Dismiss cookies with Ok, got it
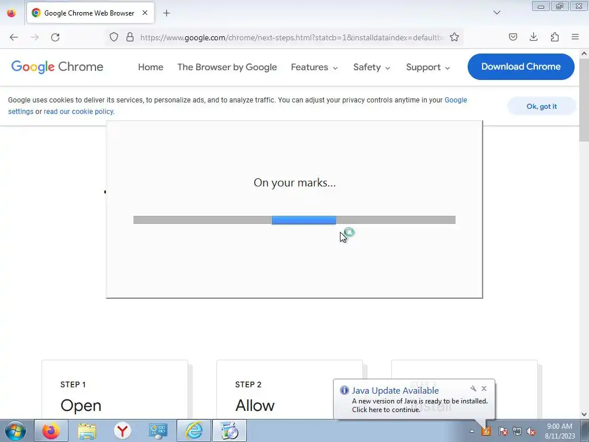The width and height of the screenshot is (589, 442). (x=541, y=106)
